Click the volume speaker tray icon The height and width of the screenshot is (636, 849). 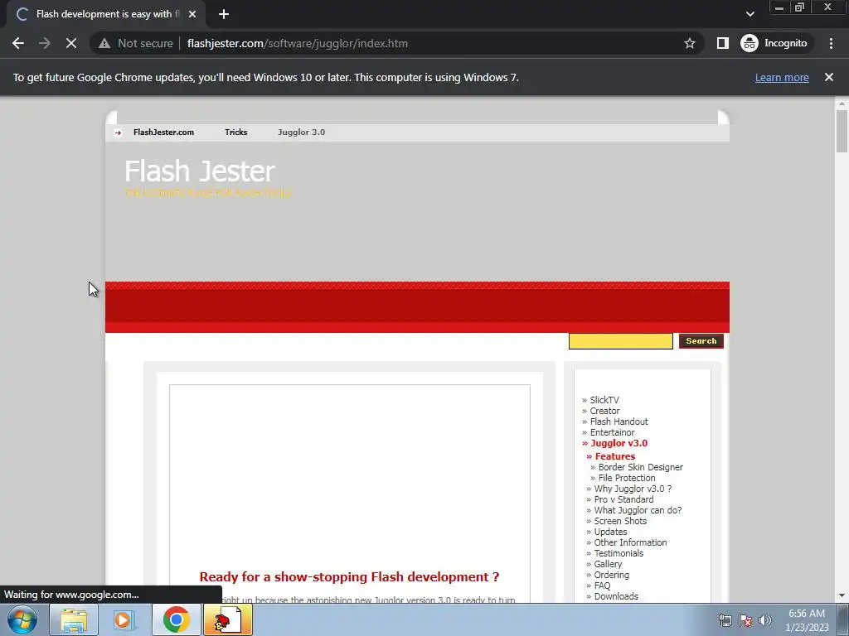click(x=765, y=620)
